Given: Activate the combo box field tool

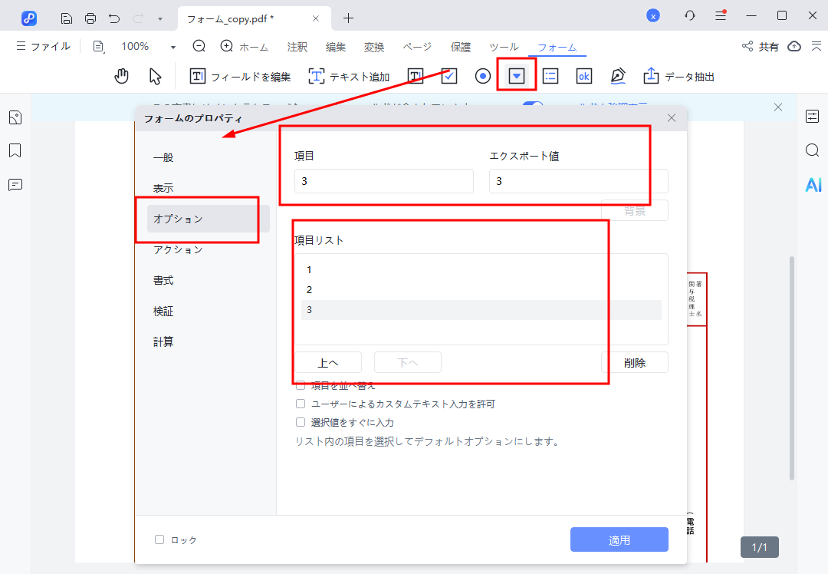Looking at the screenshot, I should point(516,75).
